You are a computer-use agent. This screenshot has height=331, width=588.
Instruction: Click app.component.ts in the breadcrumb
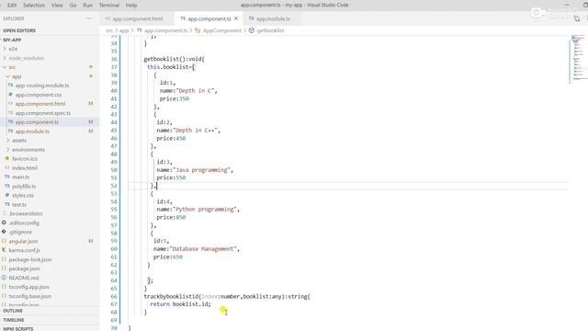click(165, 30)
